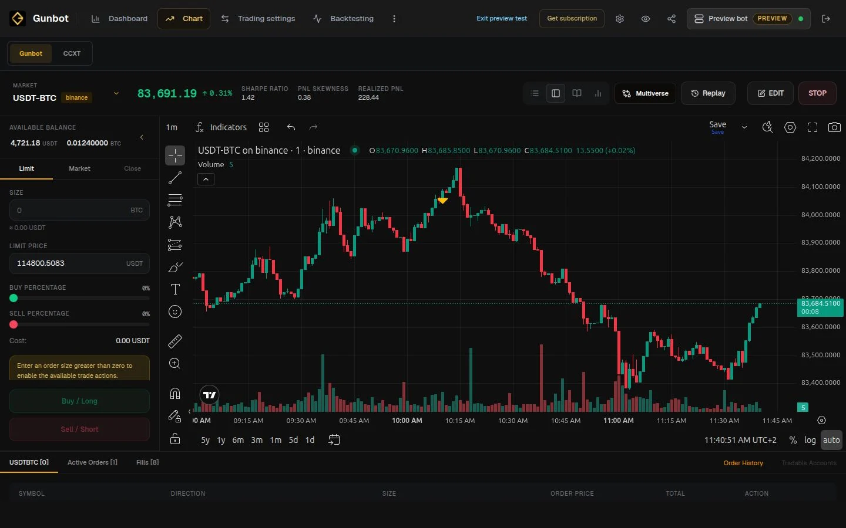Open chart settings hexagon icon
The image size is (846, 528).
point(790,127)
